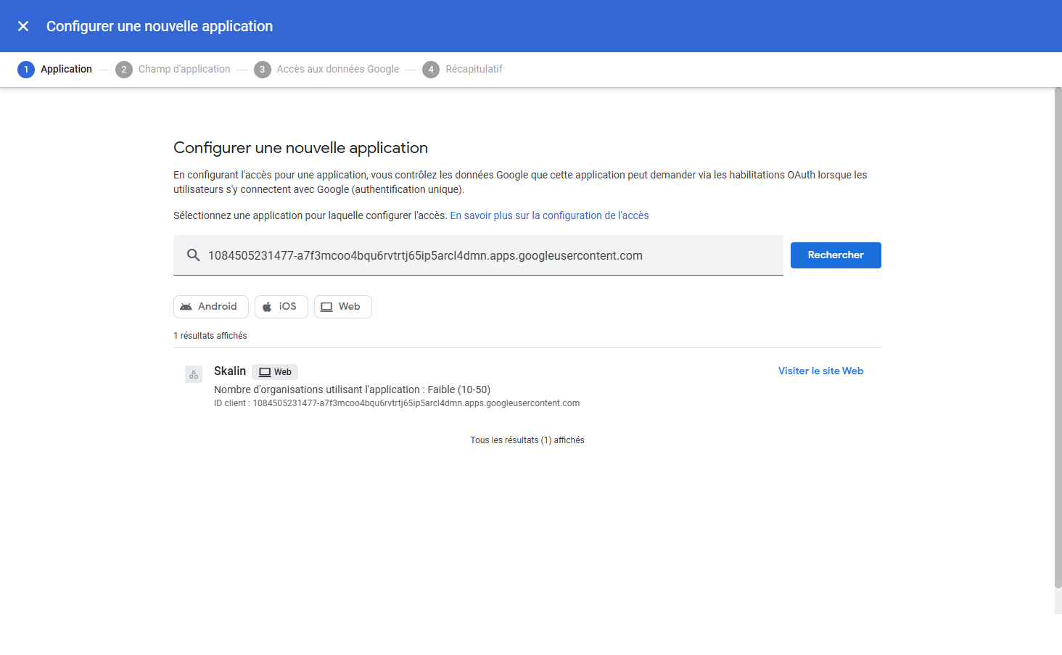Click the Android robot icon

point(186,307)
